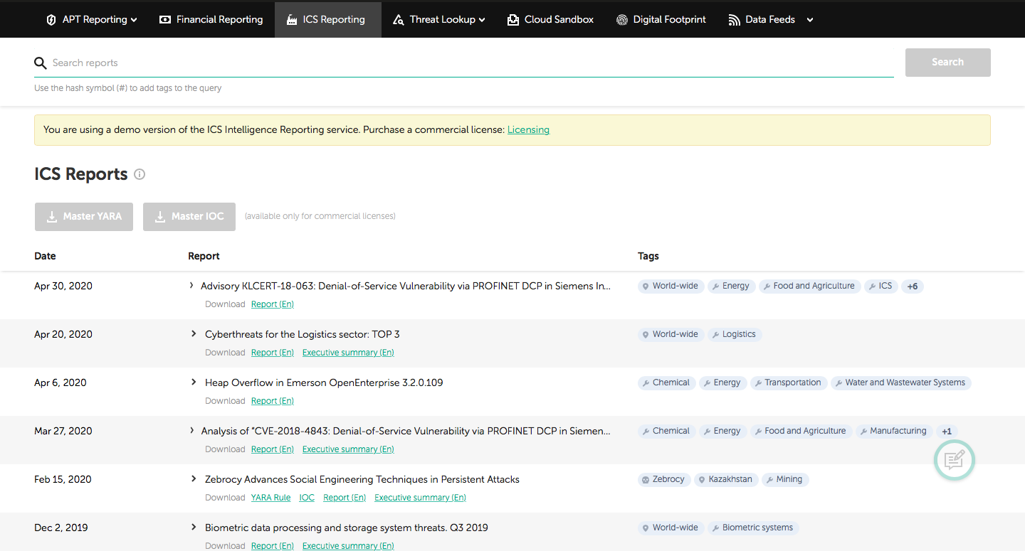
Task: Download Executive summary for Biometric data report
Action: 348,546
